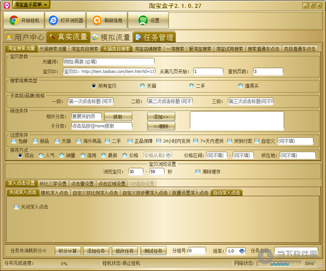This screenshot has width=326, height=271.
Task: Click the 一级 sub-category title field
Action: click(x=91, y=101)
